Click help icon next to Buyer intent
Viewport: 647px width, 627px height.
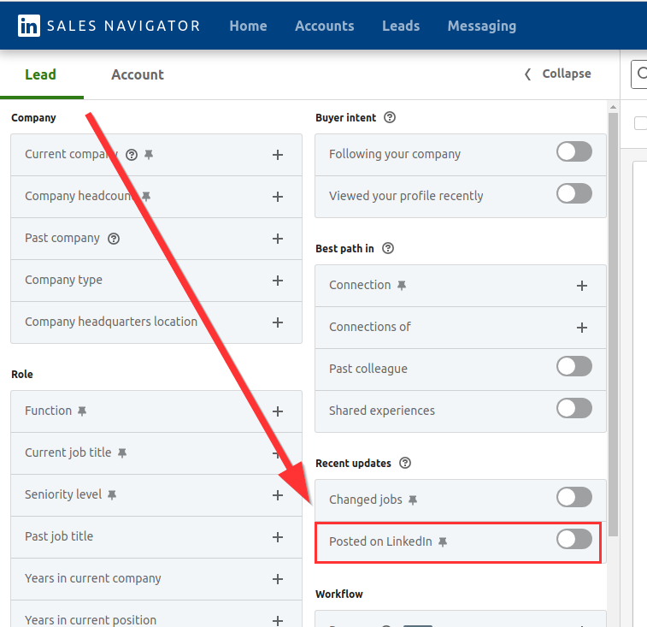(x=390, y=118)
